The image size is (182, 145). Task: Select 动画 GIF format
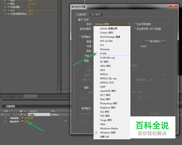click(112, 137)
